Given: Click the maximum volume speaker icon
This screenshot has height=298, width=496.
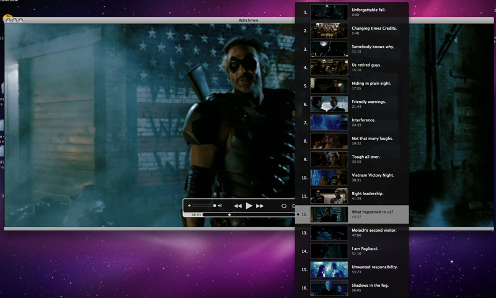Looking at the screenshot, I should pos(220,206).
